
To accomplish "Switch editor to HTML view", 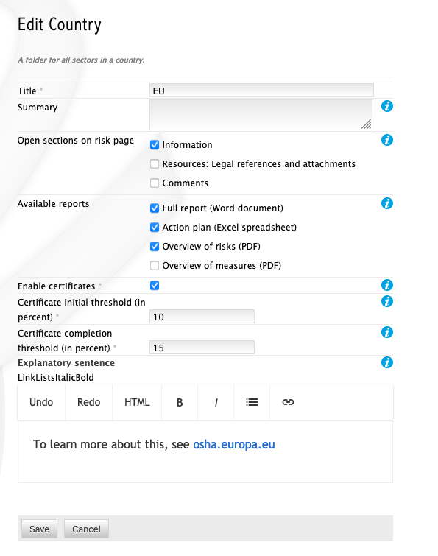I will (137, 402).
